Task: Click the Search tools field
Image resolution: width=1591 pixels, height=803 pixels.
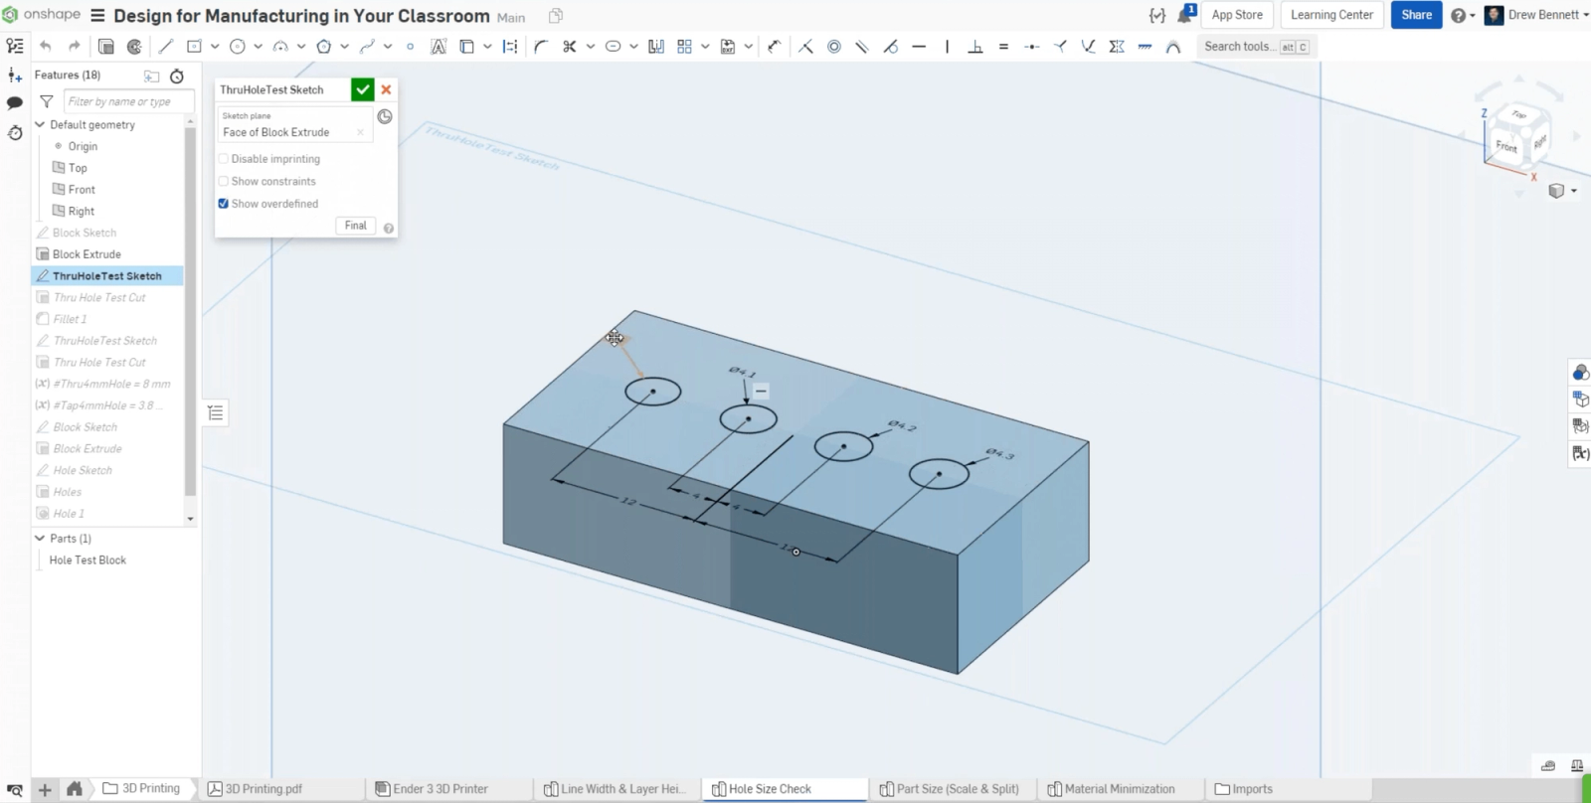Action: tap(1237, 46)
